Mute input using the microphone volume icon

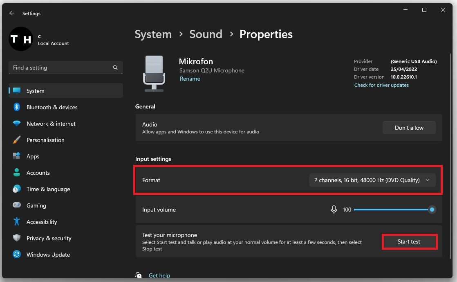(334, 210)
